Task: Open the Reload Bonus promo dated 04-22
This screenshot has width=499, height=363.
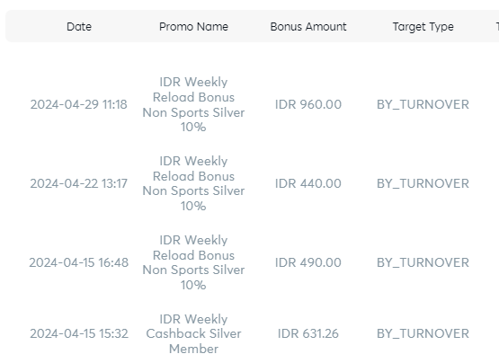Action: [x=193, y=183]
